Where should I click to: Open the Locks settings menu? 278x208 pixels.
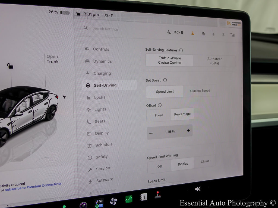tap(100, 97)
